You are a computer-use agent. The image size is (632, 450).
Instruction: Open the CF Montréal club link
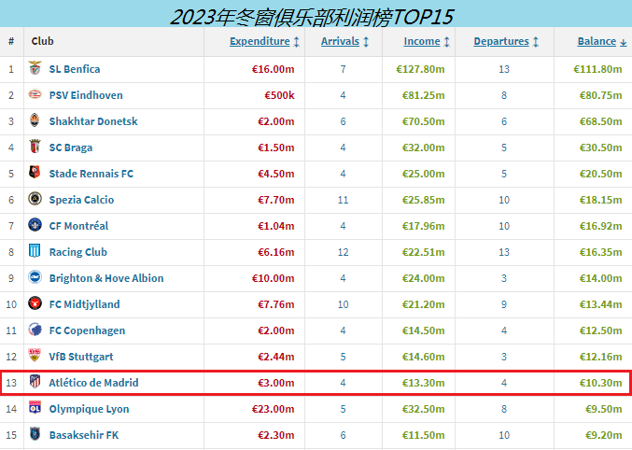point(78,226)
